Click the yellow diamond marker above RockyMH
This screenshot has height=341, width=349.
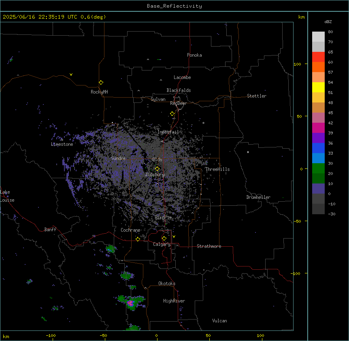tap(101, 83)
